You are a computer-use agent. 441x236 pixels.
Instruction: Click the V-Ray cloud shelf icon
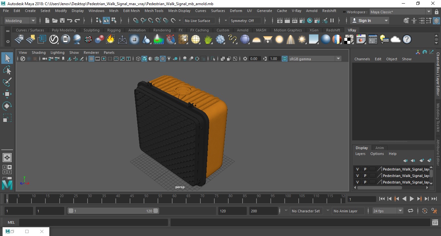pos(396,39)
